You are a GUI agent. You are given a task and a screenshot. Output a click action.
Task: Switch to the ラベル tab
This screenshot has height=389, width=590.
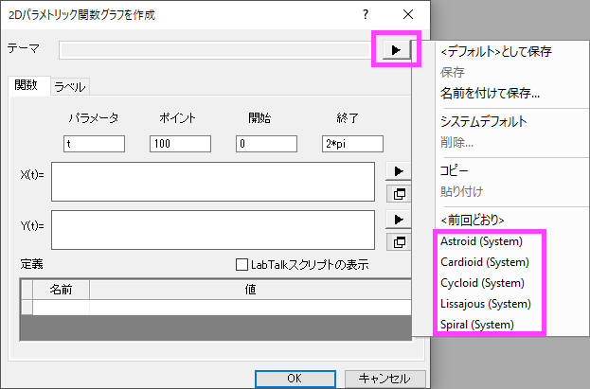[70, 87]
